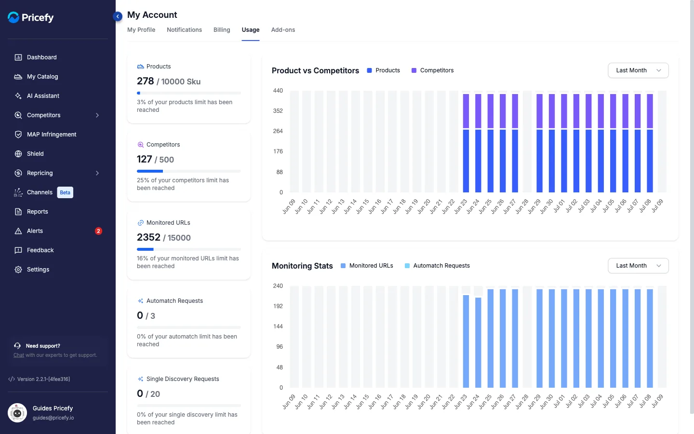Click the Monitored URLs usage progress bar

click(189, 249)
